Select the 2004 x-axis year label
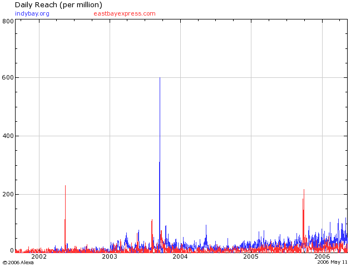The width and height of the screenshot is (356, 267). [x=180, y=257]
